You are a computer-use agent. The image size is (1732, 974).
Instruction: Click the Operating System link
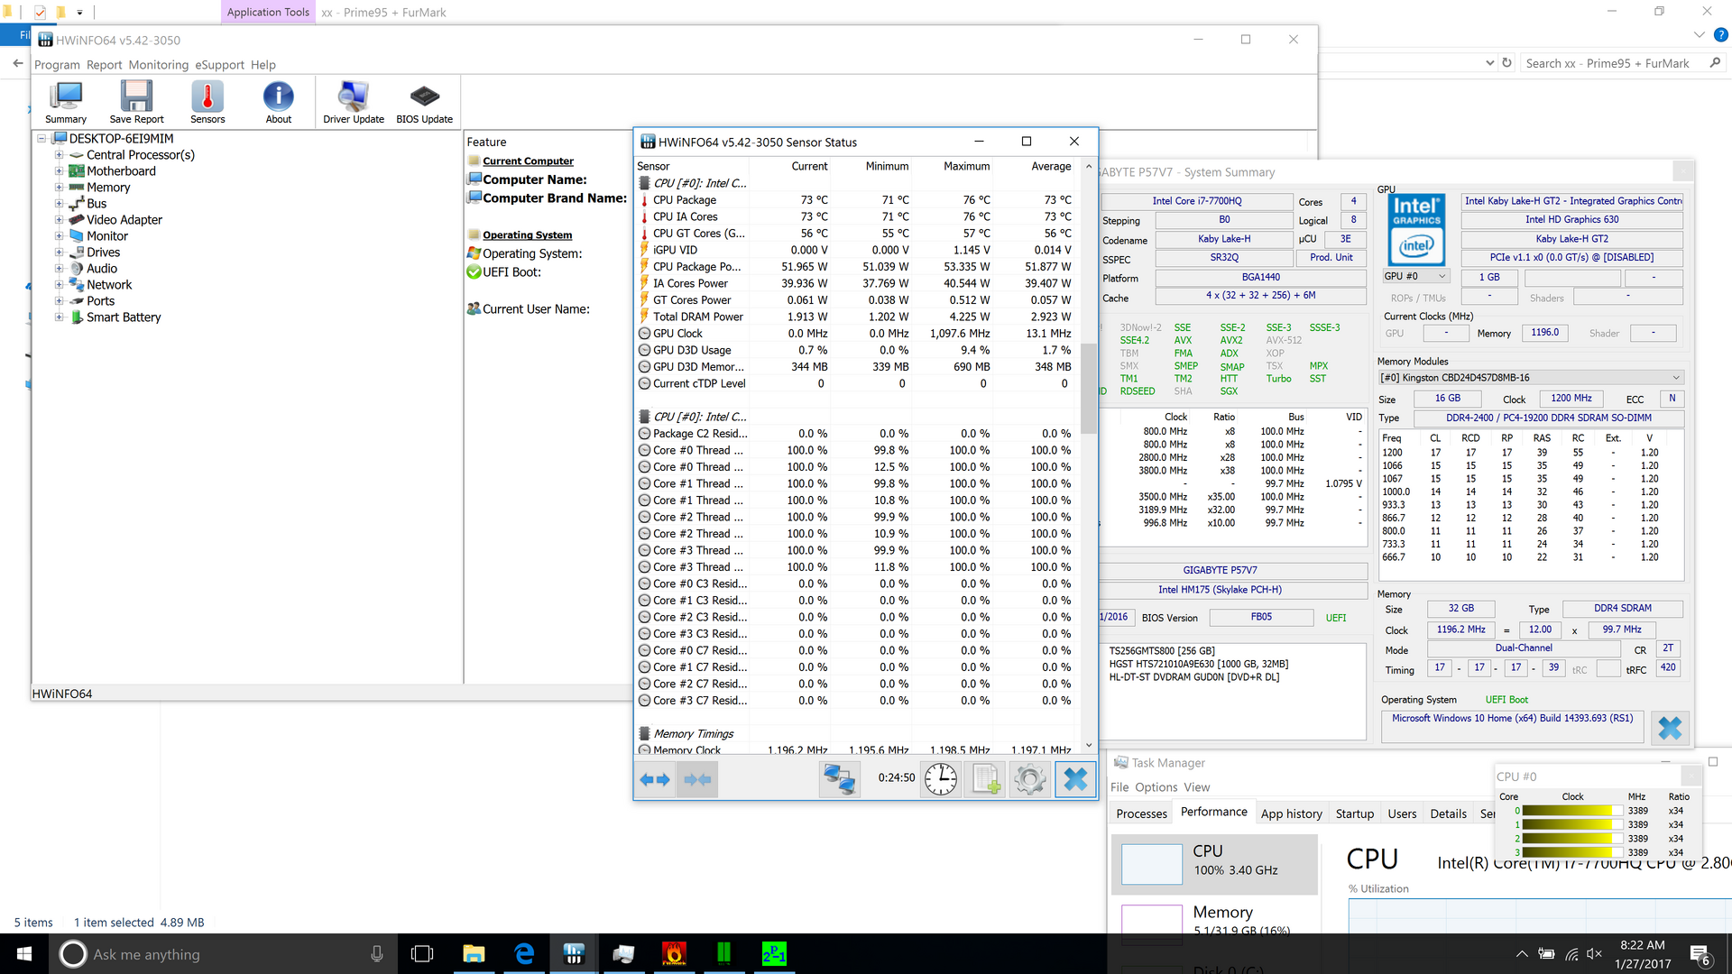tap(528, 234)
